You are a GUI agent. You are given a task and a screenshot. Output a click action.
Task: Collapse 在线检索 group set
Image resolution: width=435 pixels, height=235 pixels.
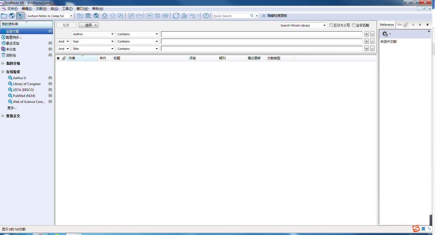point(3,72)
